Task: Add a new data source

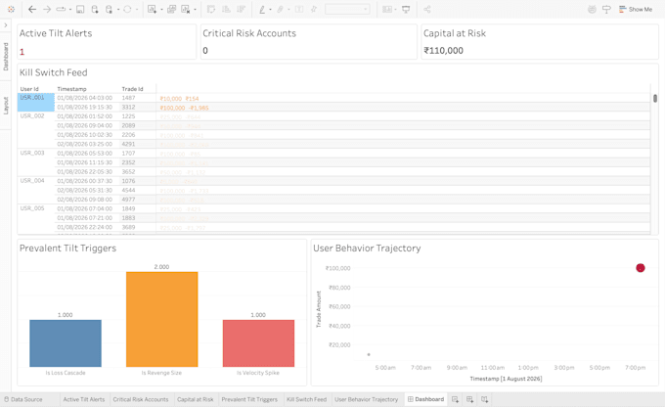Action: coord(95,9)
